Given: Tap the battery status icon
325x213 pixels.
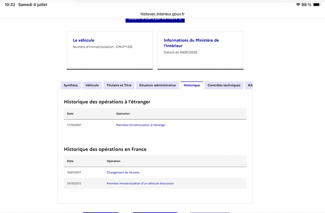Looking at the screenshot, I should (x=317, y=4).
